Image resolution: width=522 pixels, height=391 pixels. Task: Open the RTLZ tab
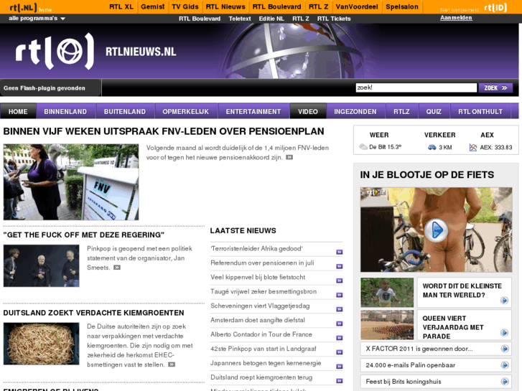[401, 111]
